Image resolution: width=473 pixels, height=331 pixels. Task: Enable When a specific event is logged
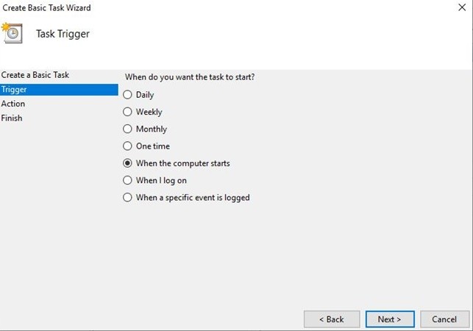[x=128, y=197]
